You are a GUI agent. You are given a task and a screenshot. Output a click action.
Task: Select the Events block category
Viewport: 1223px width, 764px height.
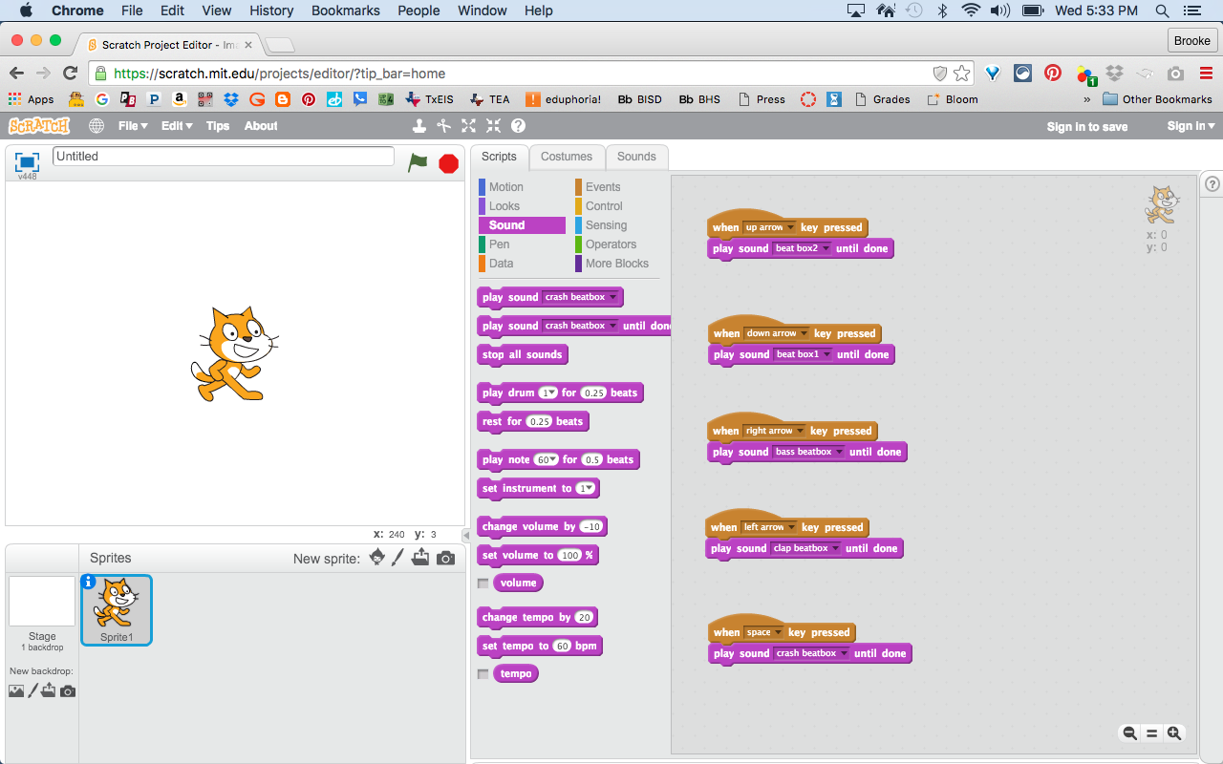point(603,187)
